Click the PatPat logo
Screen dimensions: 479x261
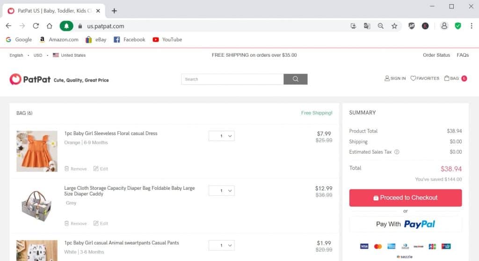30,79
